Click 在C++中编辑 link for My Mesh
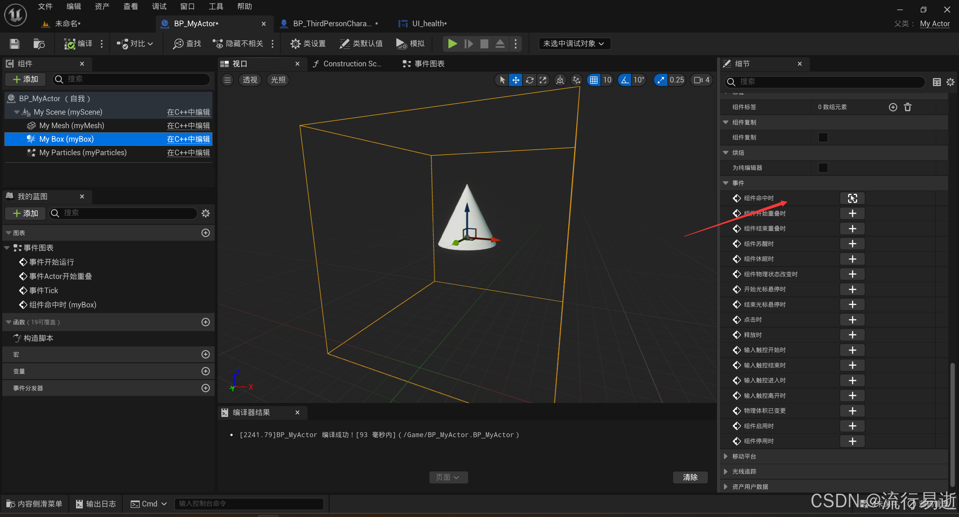The width and height of the screenshot is (959, 517). coord(188,126)
